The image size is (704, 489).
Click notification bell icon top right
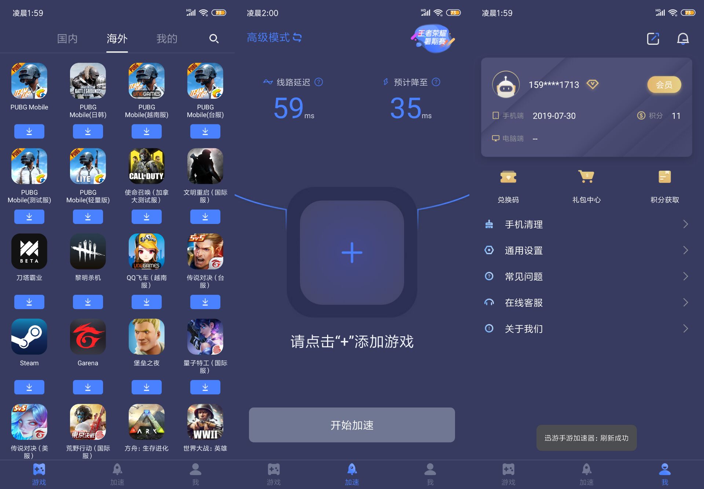pos(684,39)
